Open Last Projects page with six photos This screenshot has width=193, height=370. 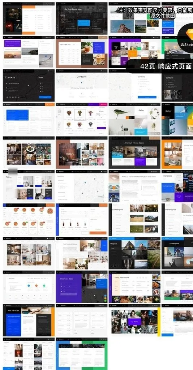tap(134, 219)
